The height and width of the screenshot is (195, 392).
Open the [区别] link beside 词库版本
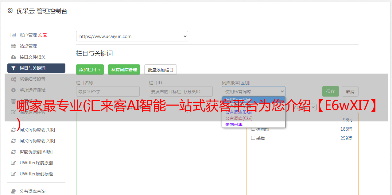(x=245, y=83)
